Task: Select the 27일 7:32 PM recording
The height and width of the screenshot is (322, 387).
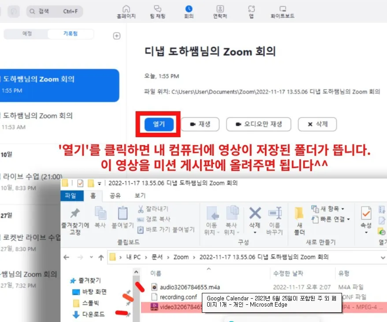Action: point(29,279)
